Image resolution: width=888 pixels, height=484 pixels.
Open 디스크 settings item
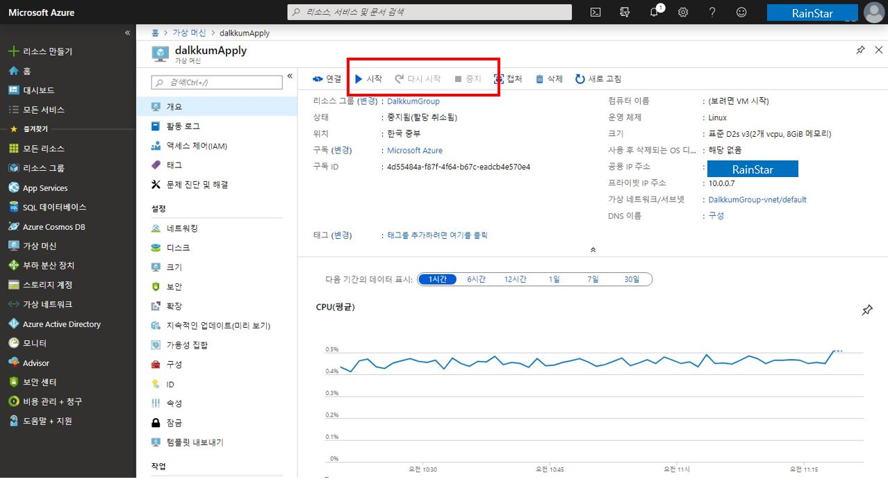coord(217,248)
